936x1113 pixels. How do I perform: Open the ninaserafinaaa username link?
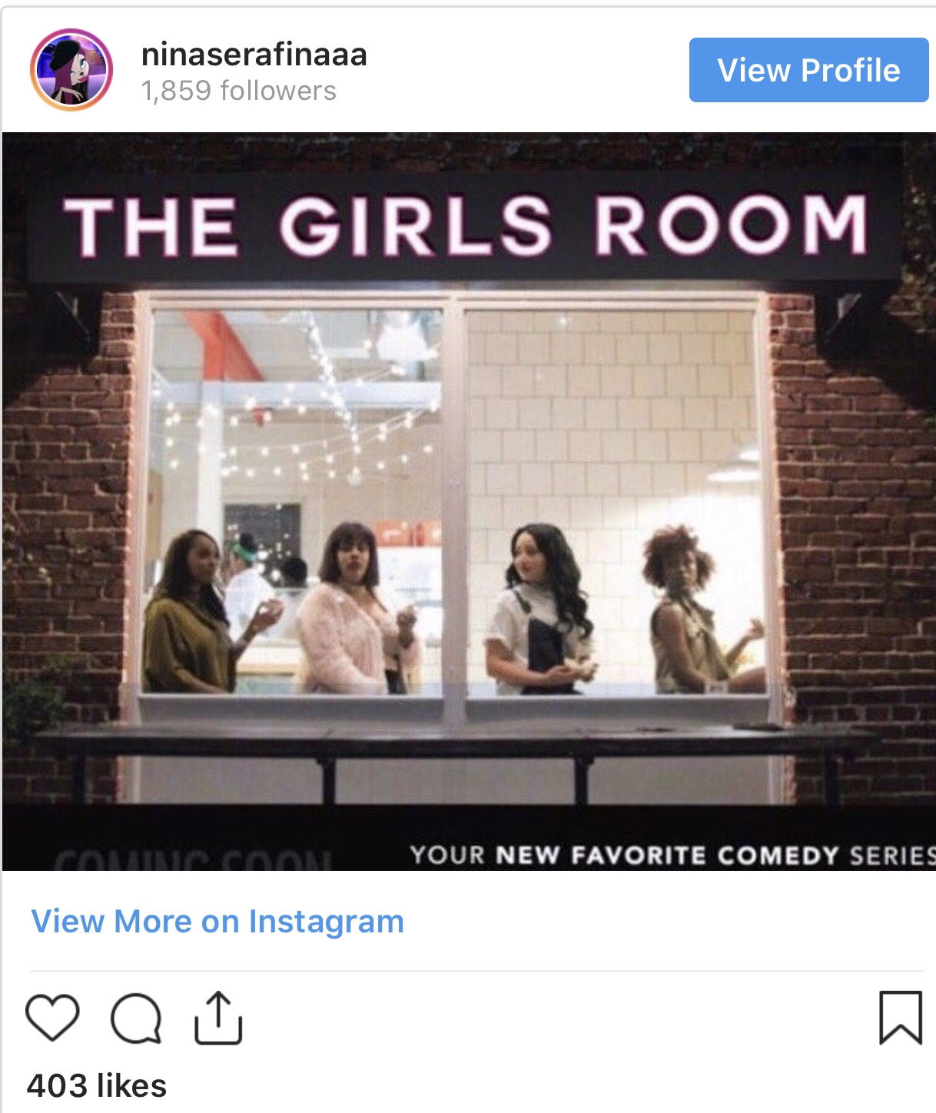pos(254,55)
